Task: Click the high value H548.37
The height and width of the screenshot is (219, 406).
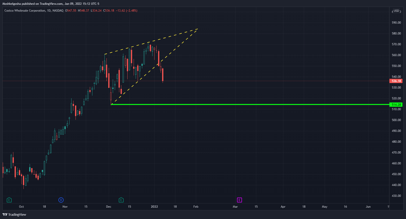Action: (84, 11)
